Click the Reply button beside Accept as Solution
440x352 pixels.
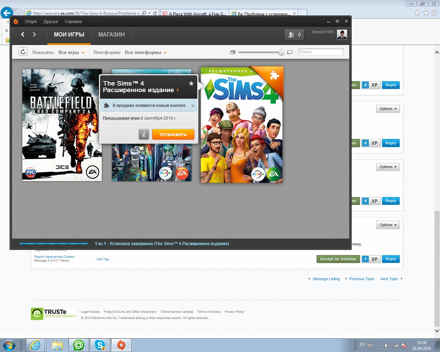[390, 259]
